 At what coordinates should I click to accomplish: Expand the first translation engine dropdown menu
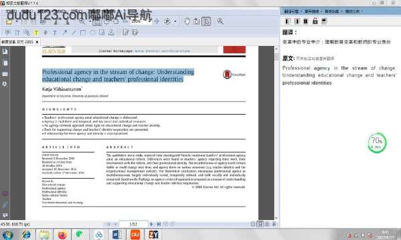click(293, 11)
